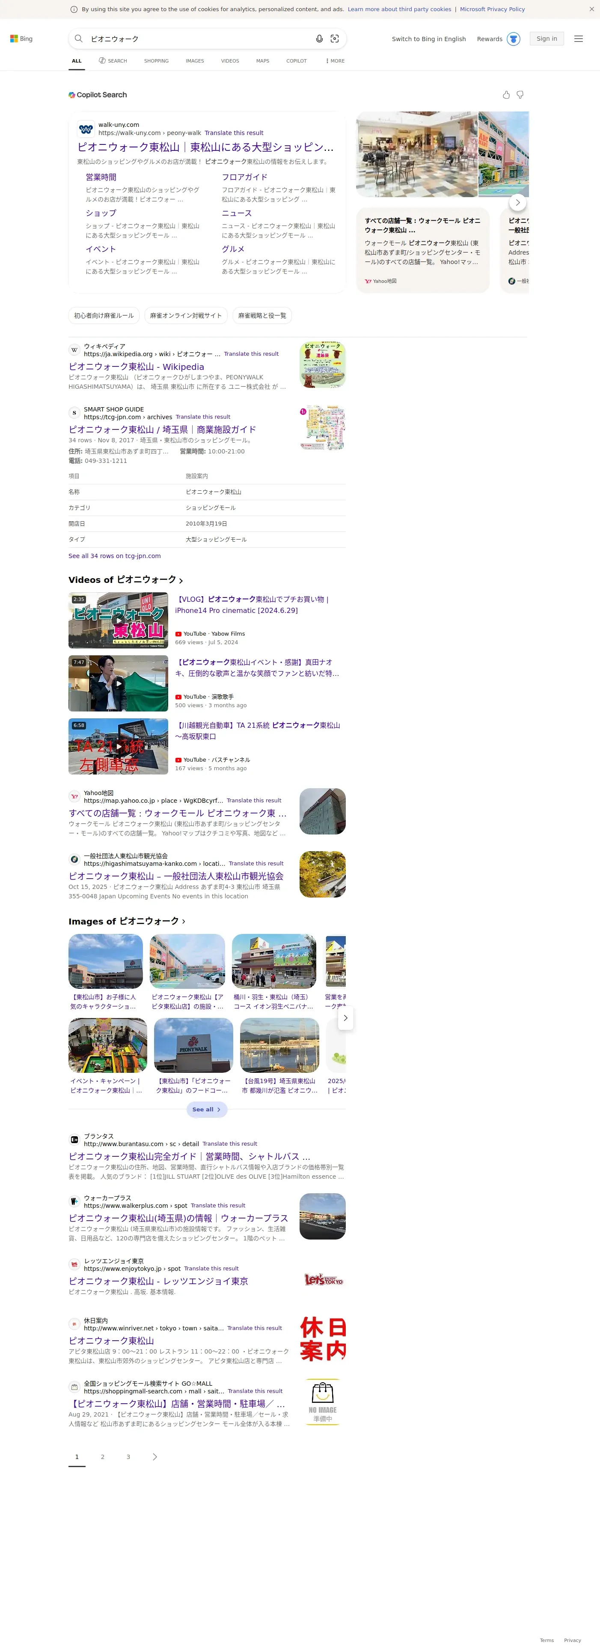Go to results page 3
This screenshot has height=1651, width=600.
click(128, 1457)
